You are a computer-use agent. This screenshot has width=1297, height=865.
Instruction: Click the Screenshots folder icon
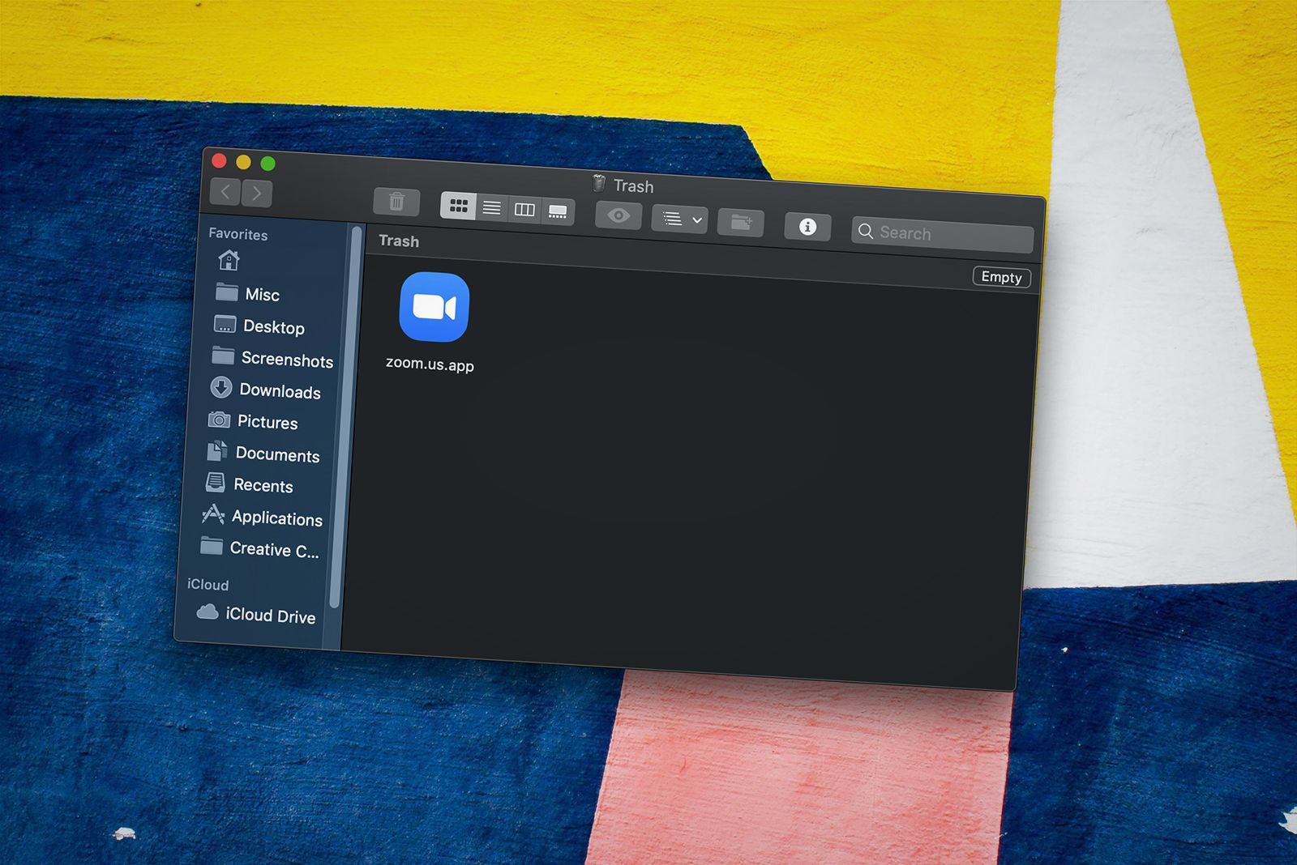tap(223, 356)
